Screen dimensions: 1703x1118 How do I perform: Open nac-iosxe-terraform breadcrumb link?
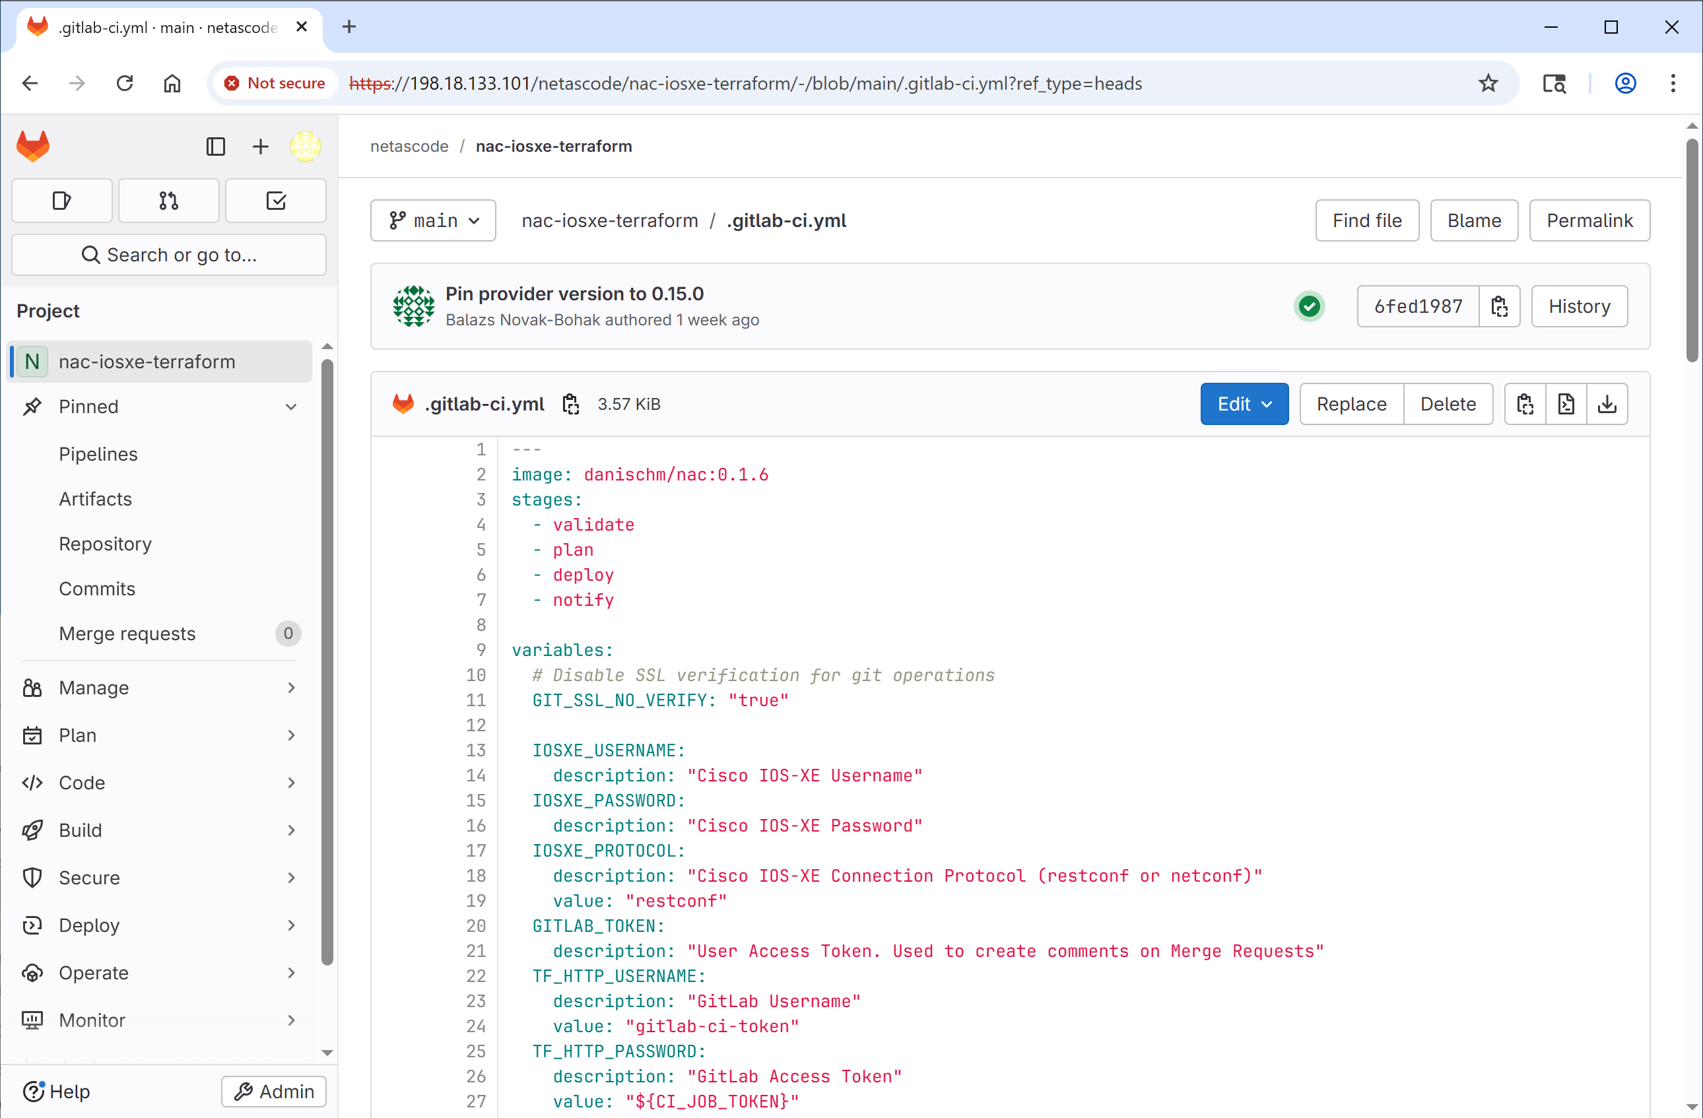[554, 147]
